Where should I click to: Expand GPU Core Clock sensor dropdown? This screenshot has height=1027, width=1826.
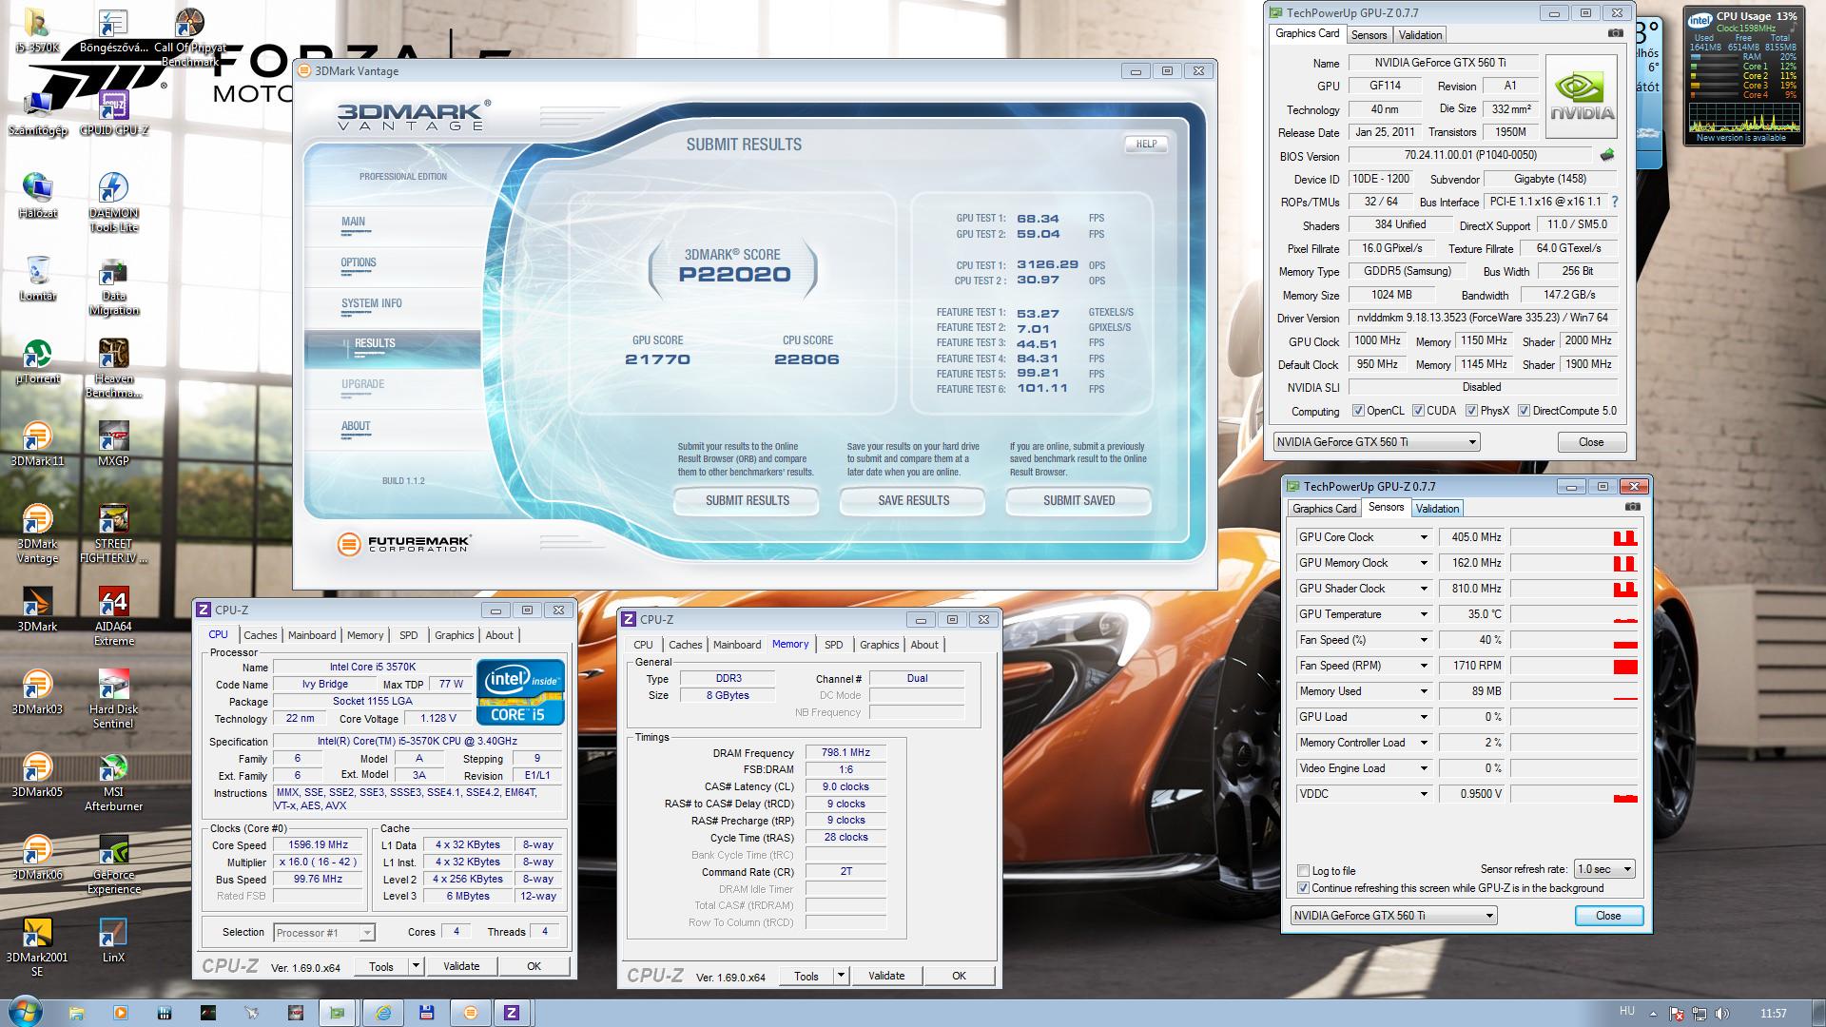[1424, 537]
